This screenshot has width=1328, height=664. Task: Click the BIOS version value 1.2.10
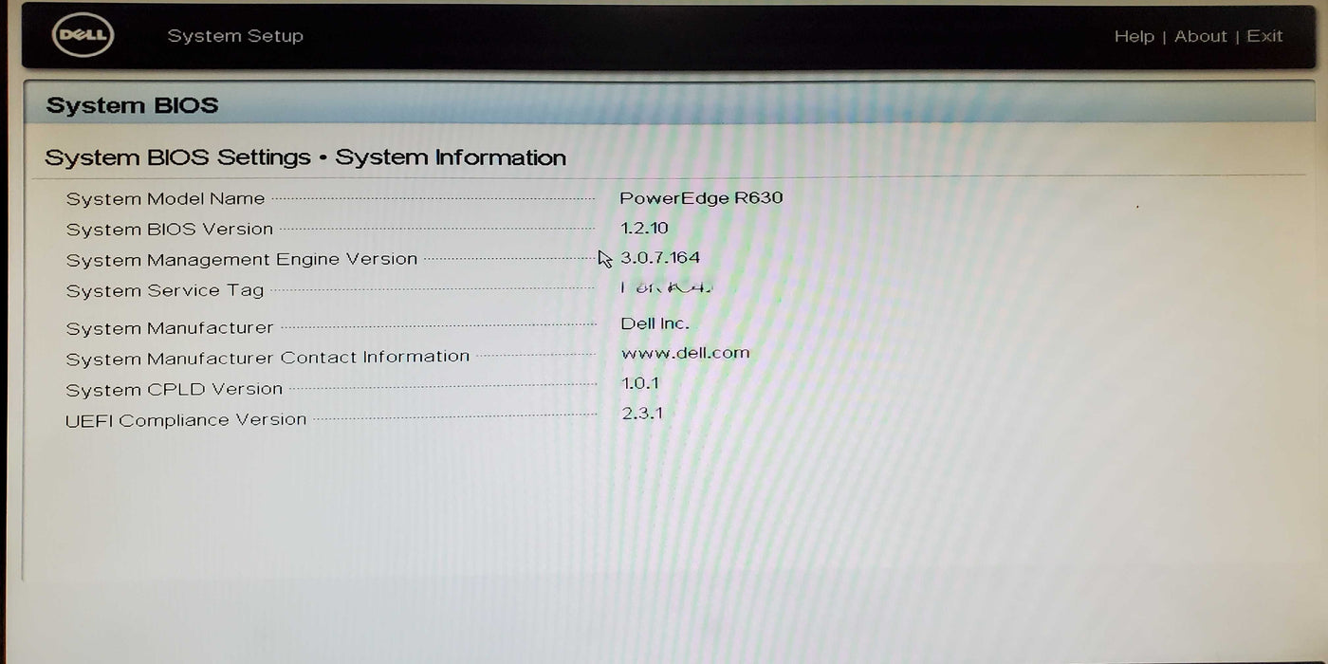click(x=644, y=228)
